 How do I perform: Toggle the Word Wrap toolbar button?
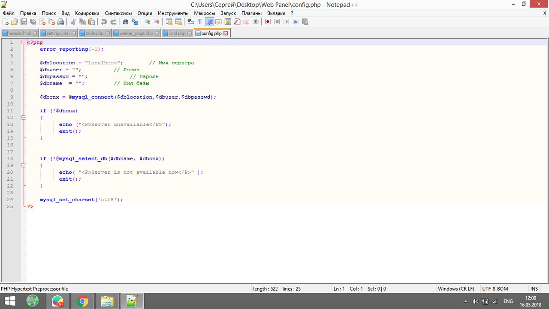tap(191, 22)
